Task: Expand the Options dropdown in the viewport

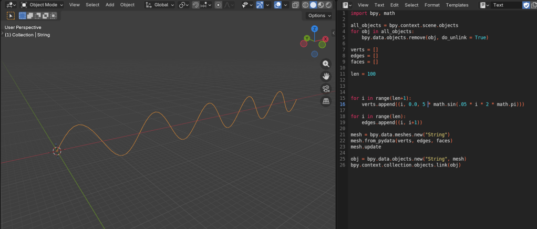Action: [x=319, y=16]
